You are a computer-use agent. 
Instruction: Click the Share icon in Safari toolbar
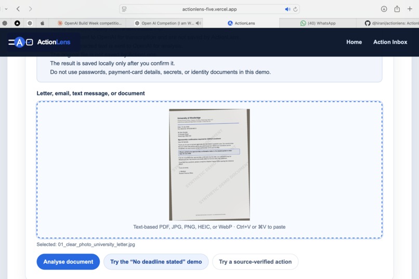click(x=397, y=9)
